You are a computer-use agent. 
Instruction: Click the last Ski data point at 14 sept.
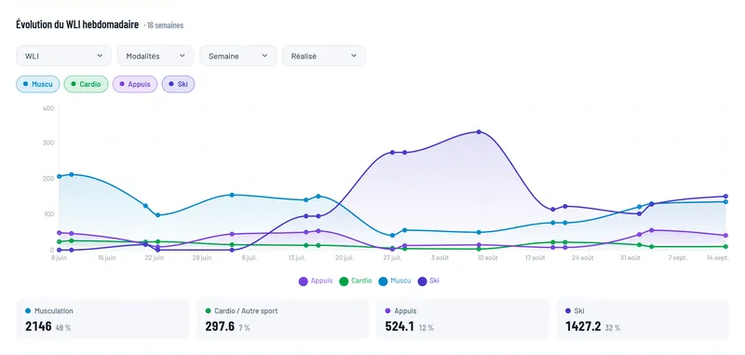point(725,197)
